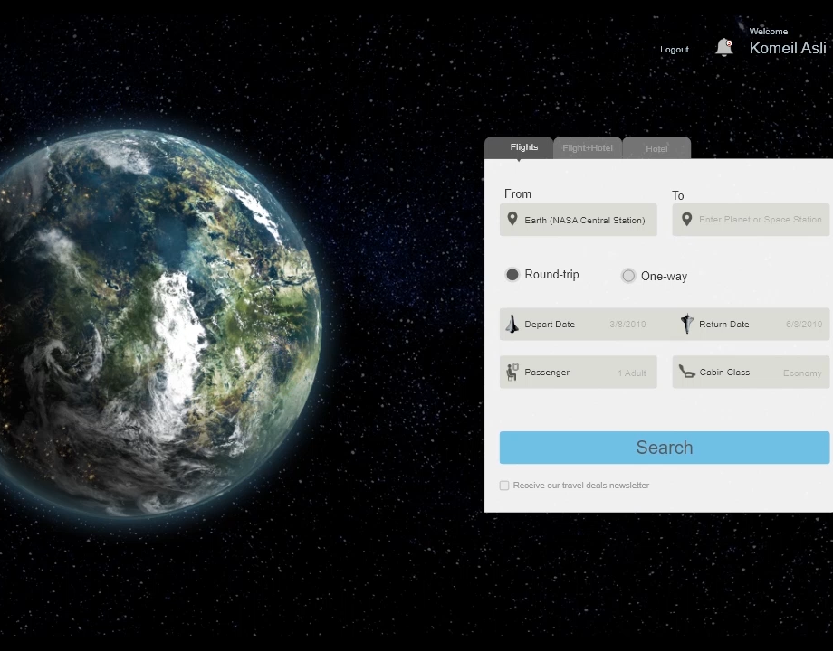Image resolution: width=833 pixels, height=651 pixels.
Task: Click the Round-trip label text
Action: coord(551,274)
